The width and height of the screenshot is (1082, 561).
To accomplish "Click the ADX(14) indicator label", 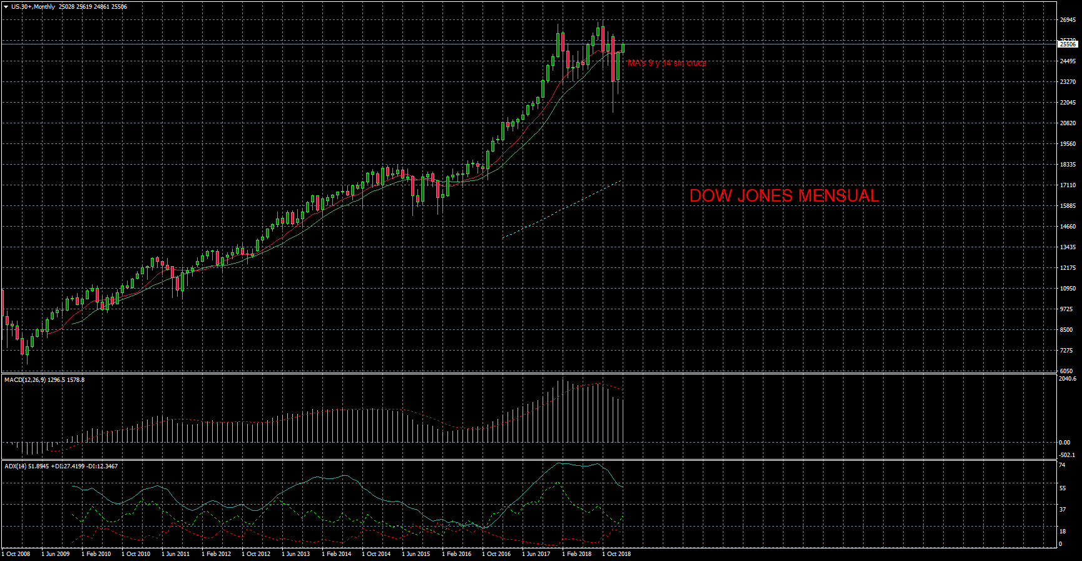I will [16, 466].
